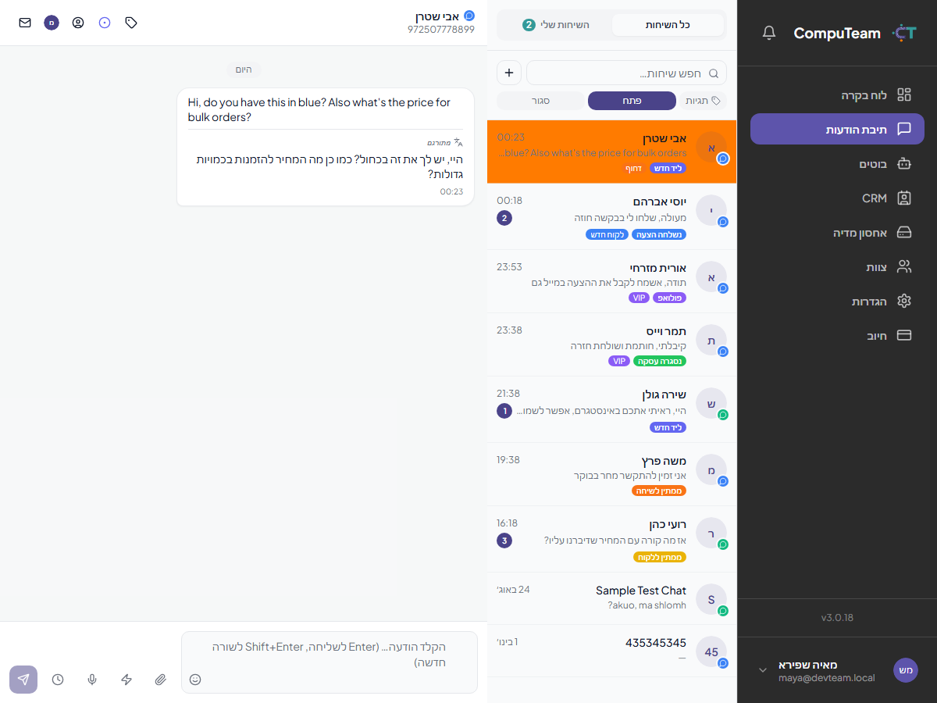The width and height of the screenshot is (937, 703).
Task: Open the emoji picker
Action: coord(195,680)
